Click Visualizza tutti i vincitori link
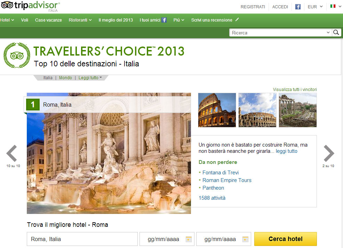The width and height of the screenshot is (343, 248). [x=295, y=89]
